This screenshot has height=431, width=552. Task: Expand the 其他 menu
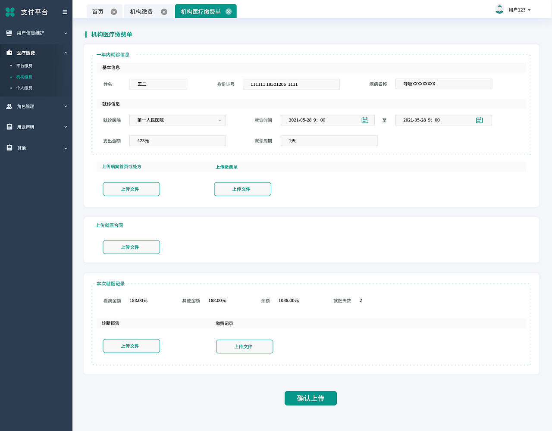click(66, 148)
